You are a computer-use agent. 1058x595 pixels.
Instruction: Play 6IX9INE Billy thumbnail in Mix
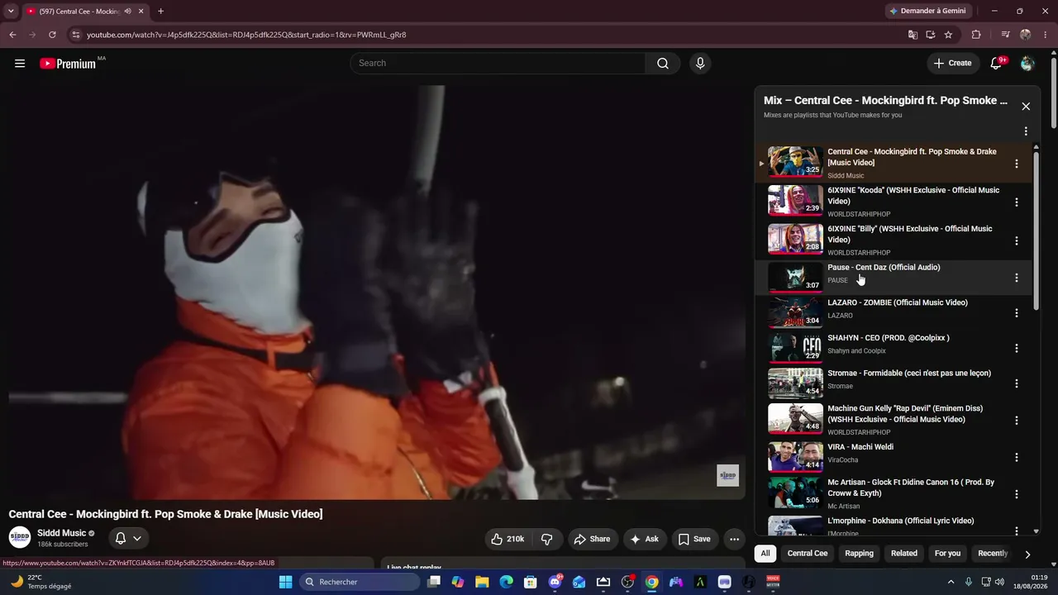[x=795, y=240]
